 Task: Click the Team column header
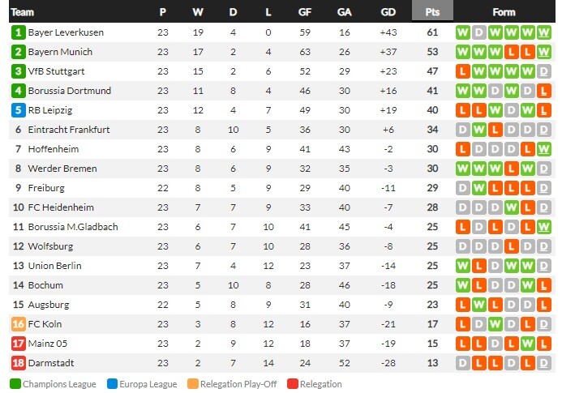point(22,12)
